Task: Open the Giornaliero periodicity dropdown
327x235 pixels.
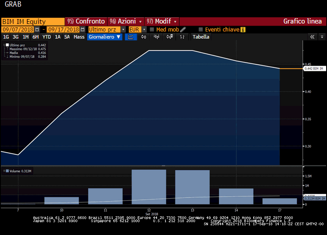Action: 104,37
